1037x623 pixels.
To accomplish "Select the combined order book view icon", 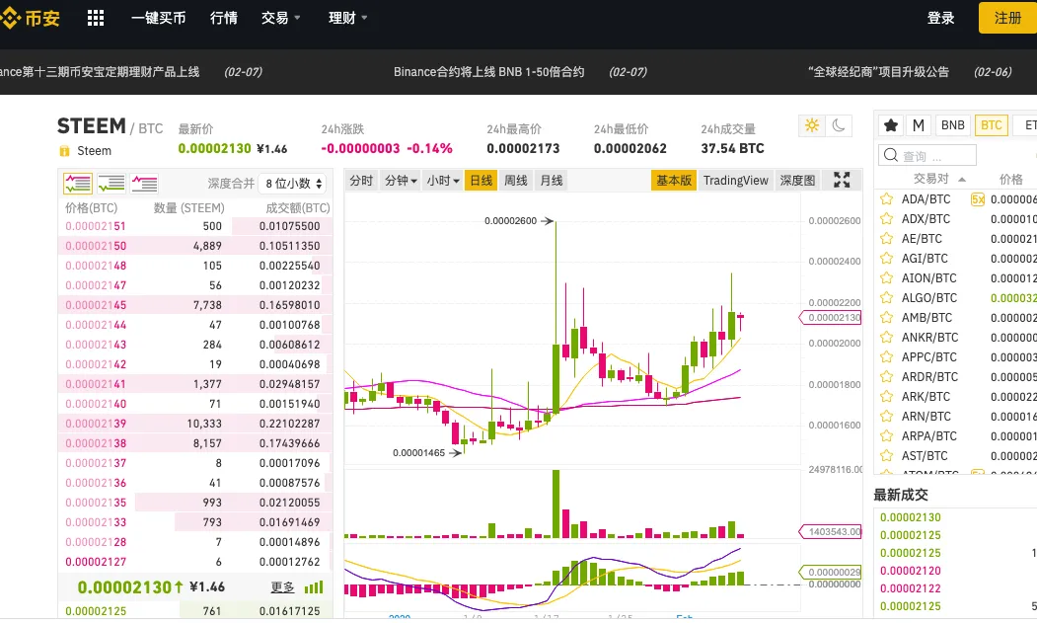I will (x=78, y=184).
